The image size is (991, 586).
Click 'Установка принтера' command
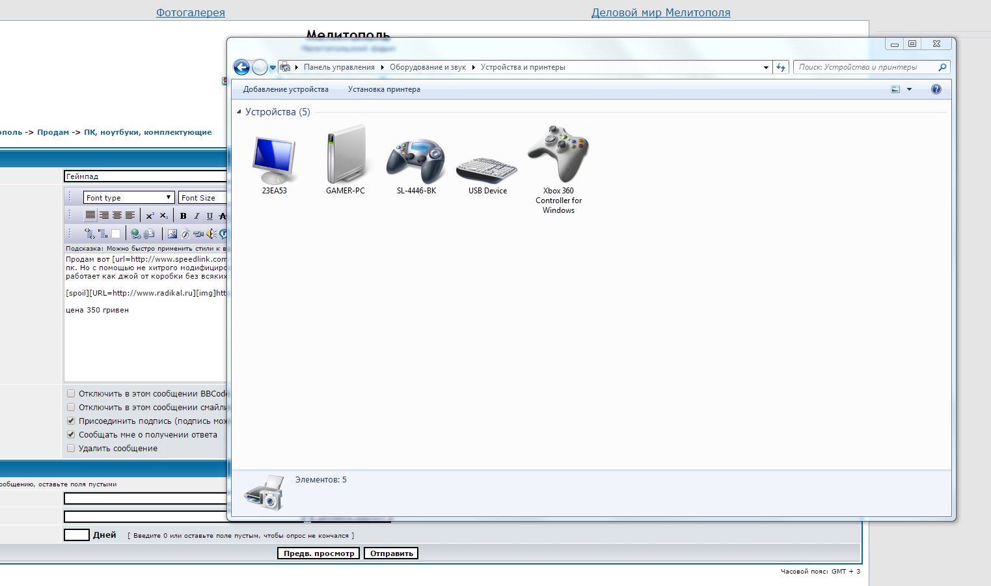click(384, 89)
